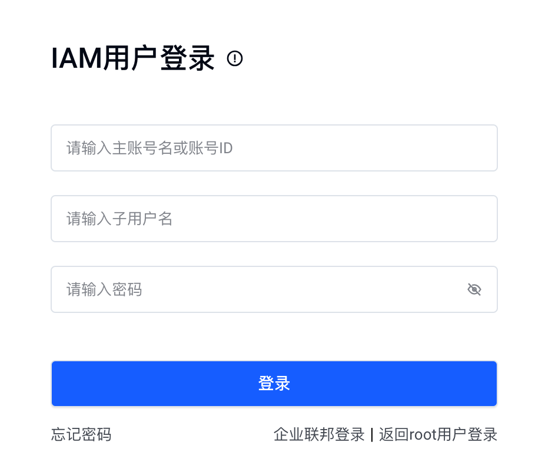Open the exclamation-mark tooltip icon in the header

click(235, 58)
